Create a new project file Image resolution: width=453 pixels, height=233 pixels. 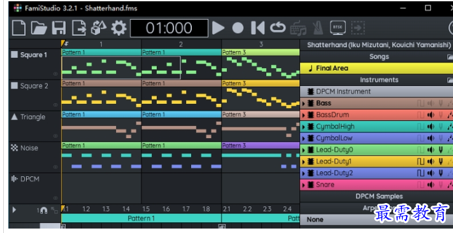click(18, 28)
